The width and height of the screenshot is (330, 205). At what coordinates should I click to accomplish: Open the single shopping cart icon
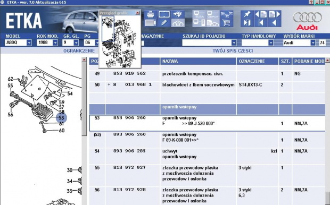226,23
